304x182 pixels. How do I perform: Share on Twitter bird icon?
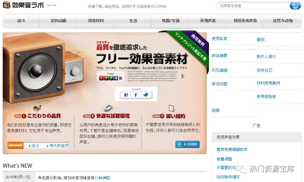(146, 95)
